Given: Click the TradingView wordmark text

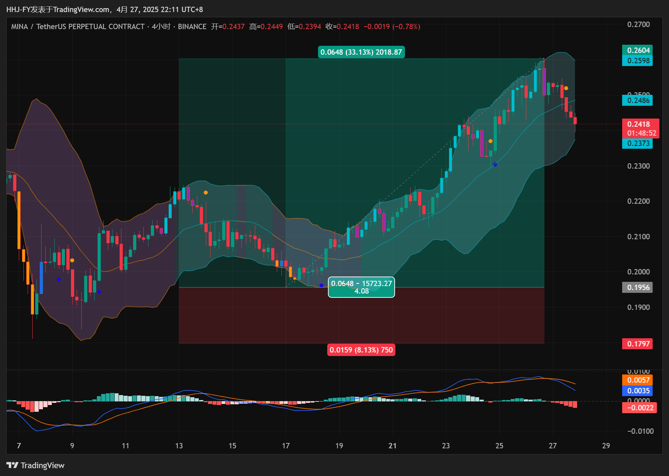Looking at the screenshot, I should (x=43, y=465).
